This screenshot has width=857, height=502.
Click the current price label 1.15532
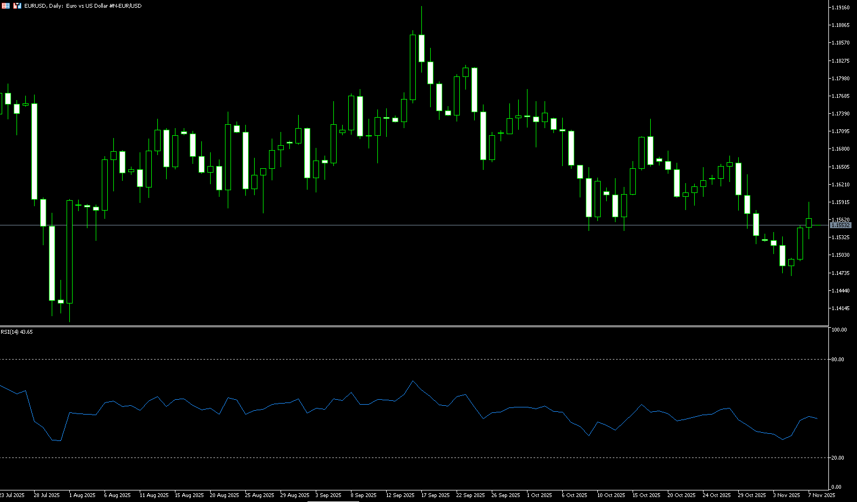pos(840,225)
